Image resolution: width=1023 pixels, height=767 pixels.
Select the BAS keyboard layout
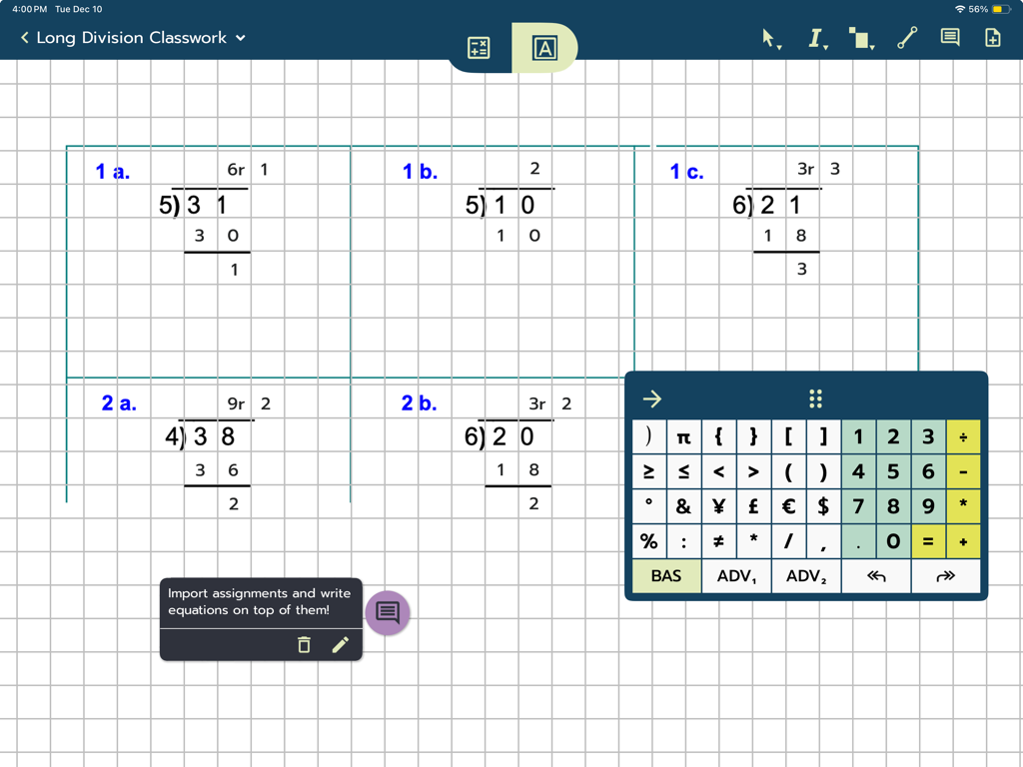(x=665, y=576)
